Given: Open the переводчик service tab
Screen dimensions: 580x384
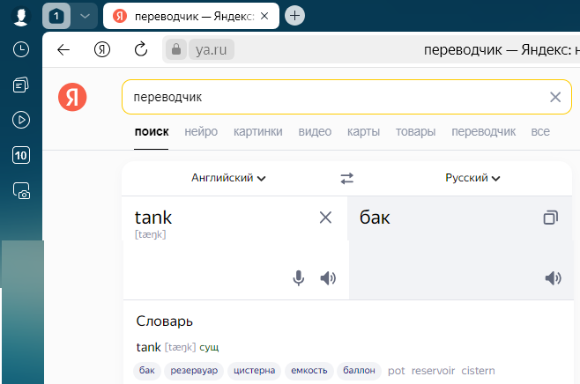Looking at the screenshot, I should tap(483, 132).
